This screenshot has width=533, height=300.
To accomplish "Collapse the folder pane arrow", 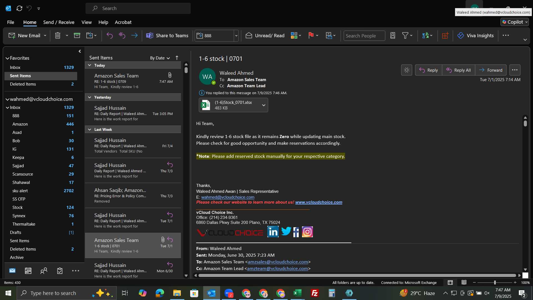I will tap(80, 51).
